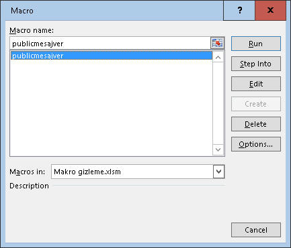Image resolution: width=291 pixels, height=248 pixels.
Task: Click into the Macro name text field
Action: (x=110, y=44)
